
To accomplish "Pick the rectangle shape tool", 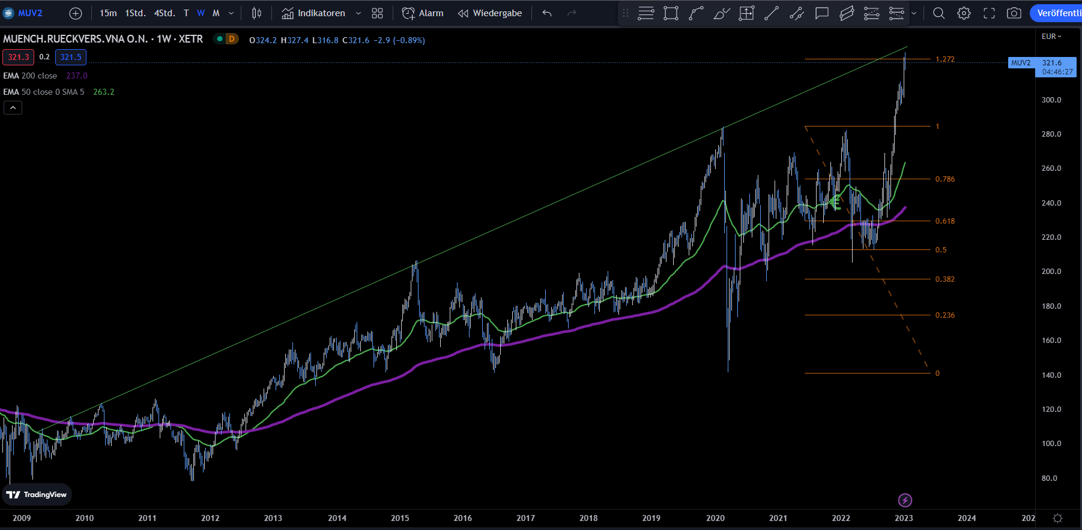I will point(671,13).
